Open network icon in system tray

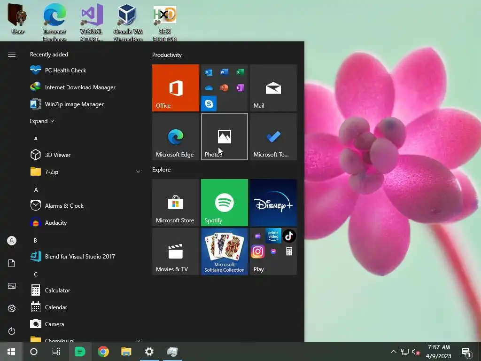coord(405,352)
